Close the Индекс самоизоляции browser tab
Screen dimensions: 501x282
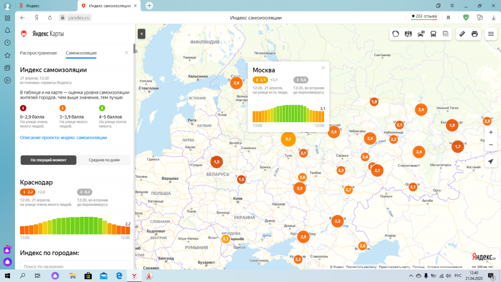(x=135, y=6)
